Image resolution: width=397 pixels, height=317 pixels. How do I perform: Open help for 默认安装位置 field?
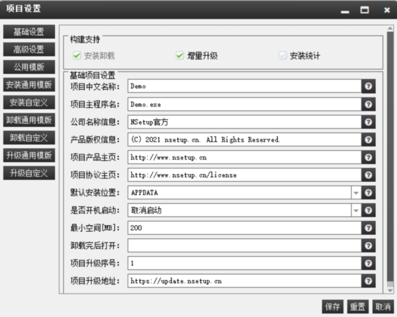tap(369, 193)
